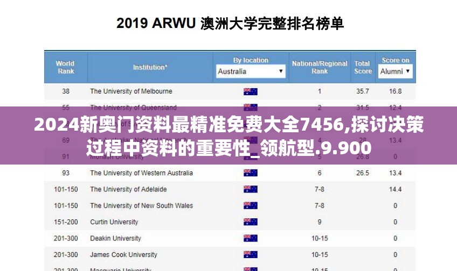This screenshot has width=457, height=271.
Task: Select alumni score 14.4 cell
Action: tap(395, 189)
